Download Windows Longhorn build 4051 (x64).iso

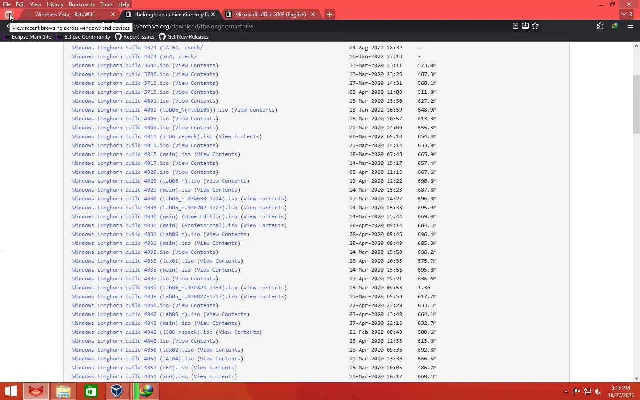(x=130, y=368)
